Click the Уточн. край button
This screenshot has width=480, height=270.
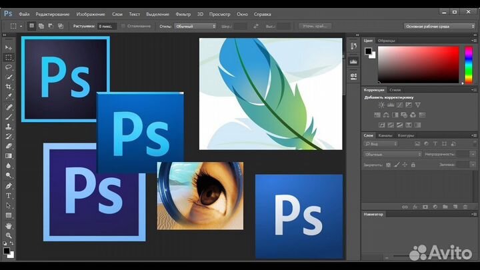(x=315, y=26)
